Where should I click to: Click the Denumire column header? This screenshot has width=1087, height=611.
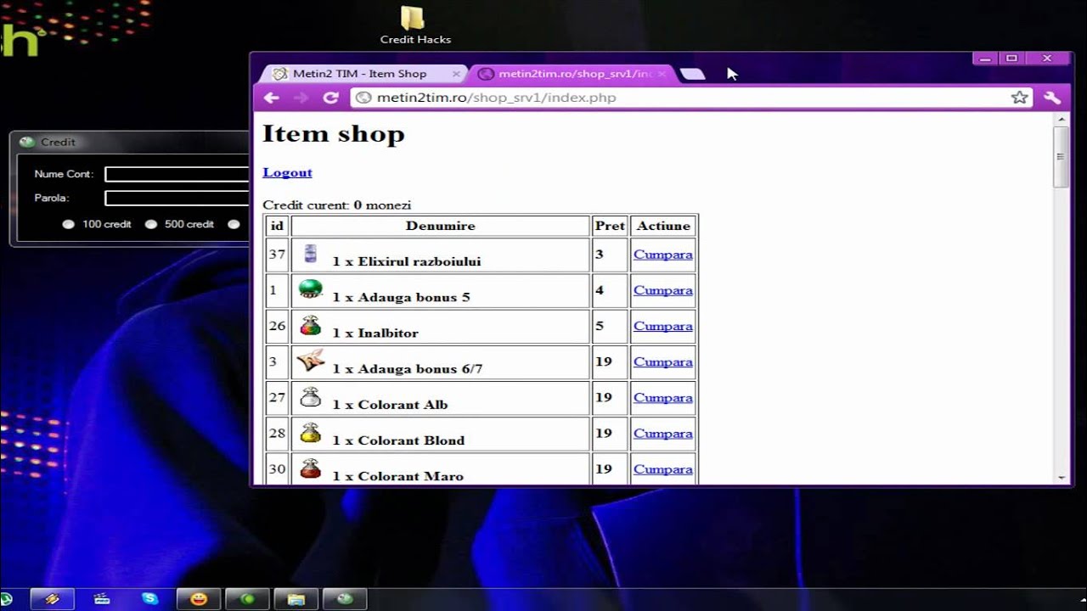pos(440,226)
